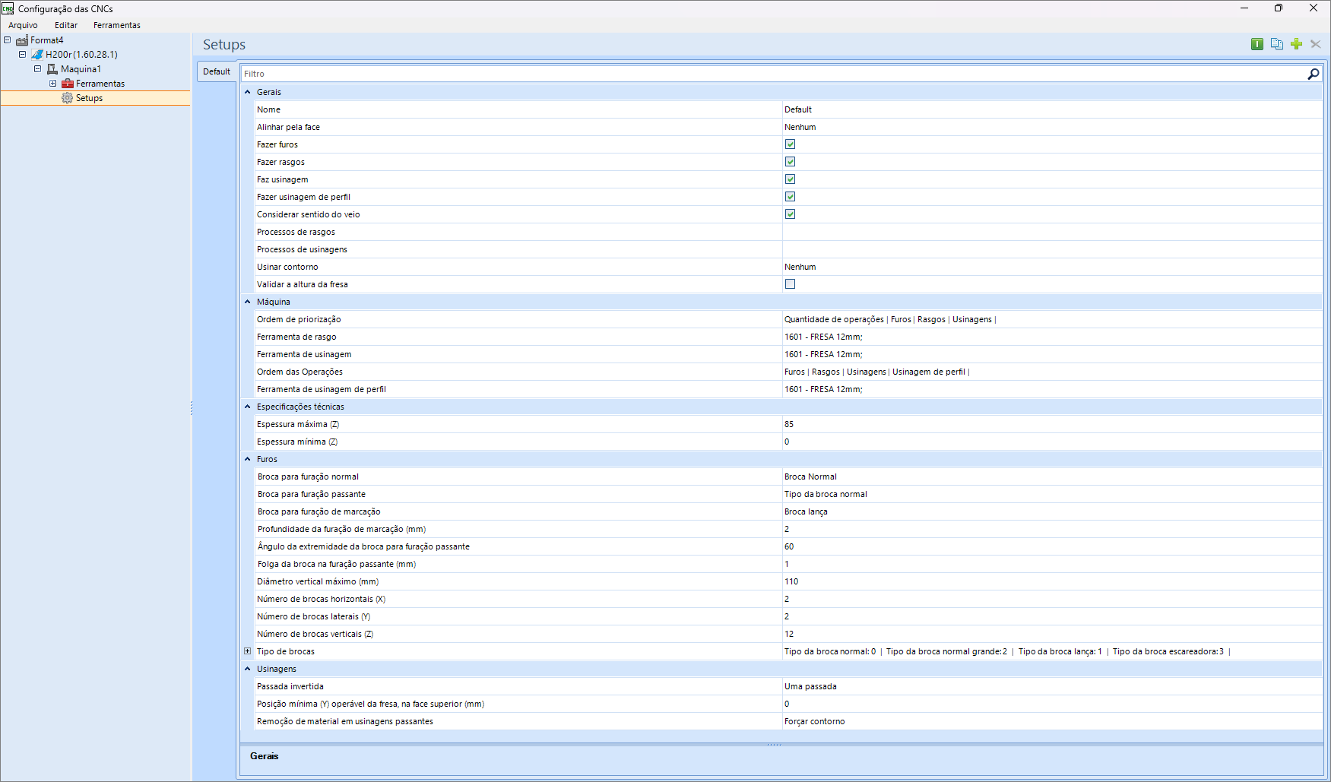Image resolution: width=1331 pixels, height=782 pixels.
Task: Add a new setup with green plus
Action: [1297, 44]
